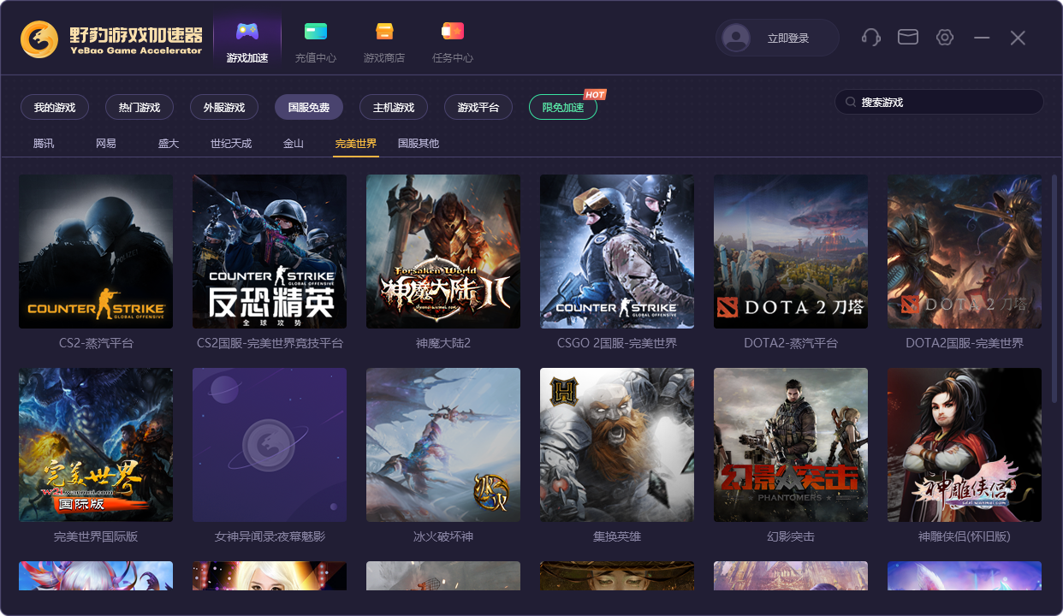Image resolution: width=1063 pixels, height=616 pixels.
Task: Select the 外服游戏 category pill
Action: click(x=224, y=108)
